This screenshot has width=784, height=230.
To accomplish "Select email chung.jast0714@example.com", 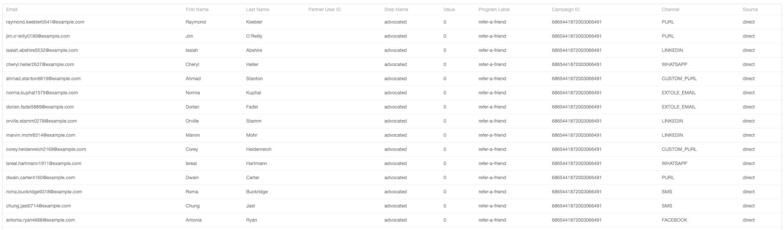I will pos(38,207).
